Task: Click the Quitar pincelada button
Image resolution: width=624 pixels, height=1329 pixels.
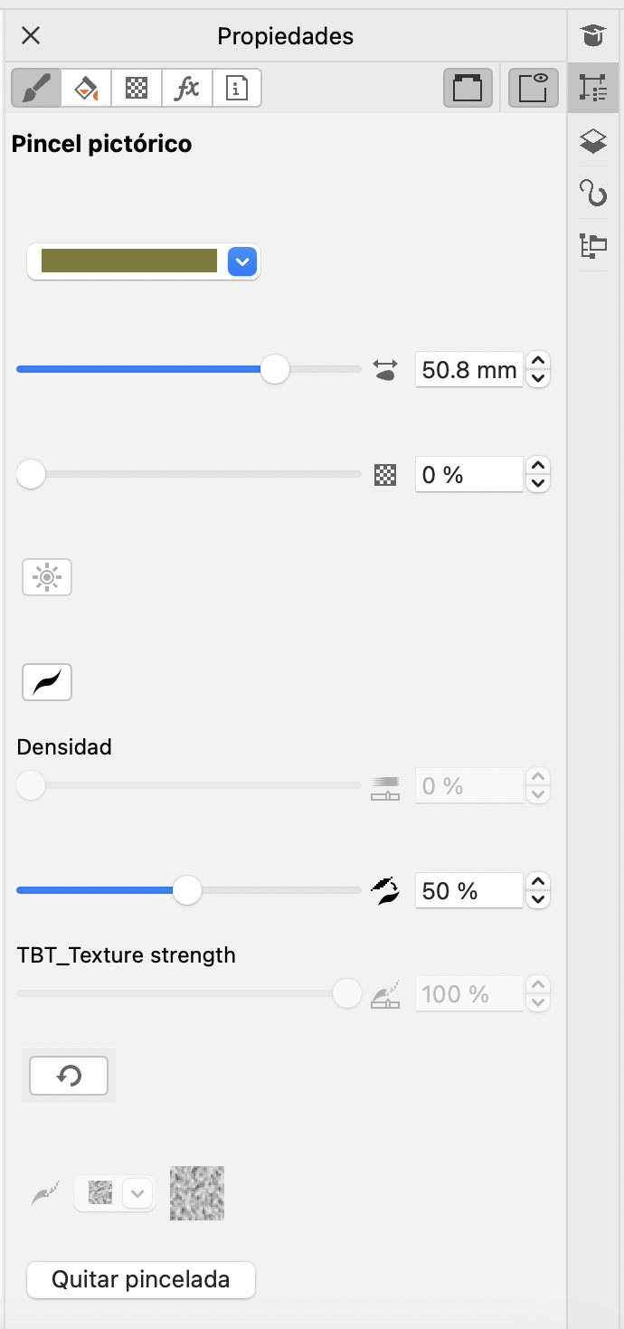Action: (x=141, y=1280)
